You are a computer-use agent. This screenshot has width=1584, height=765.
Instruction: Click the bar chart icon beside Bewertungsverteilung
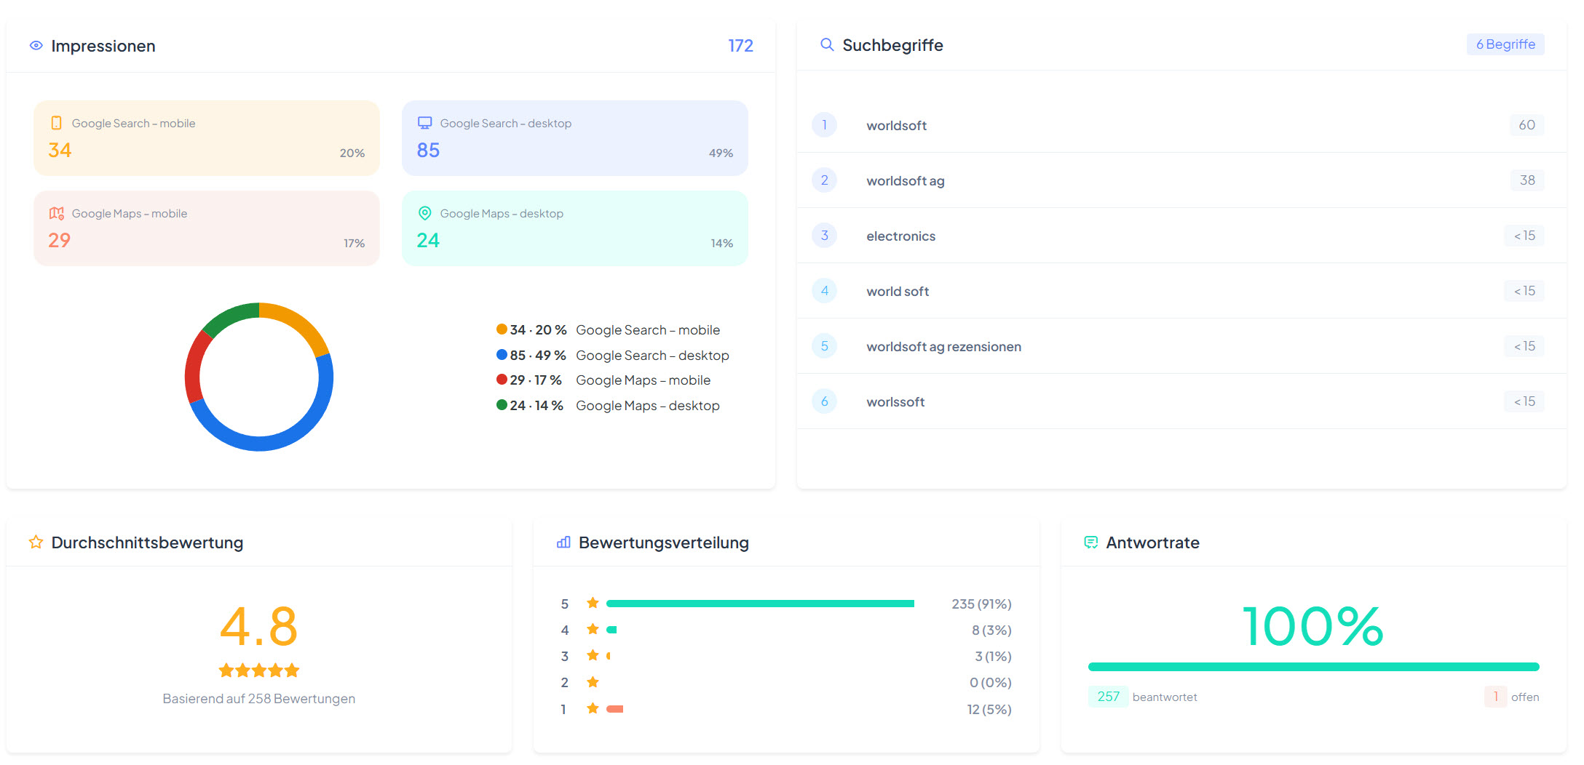click(x=563, y=542)
